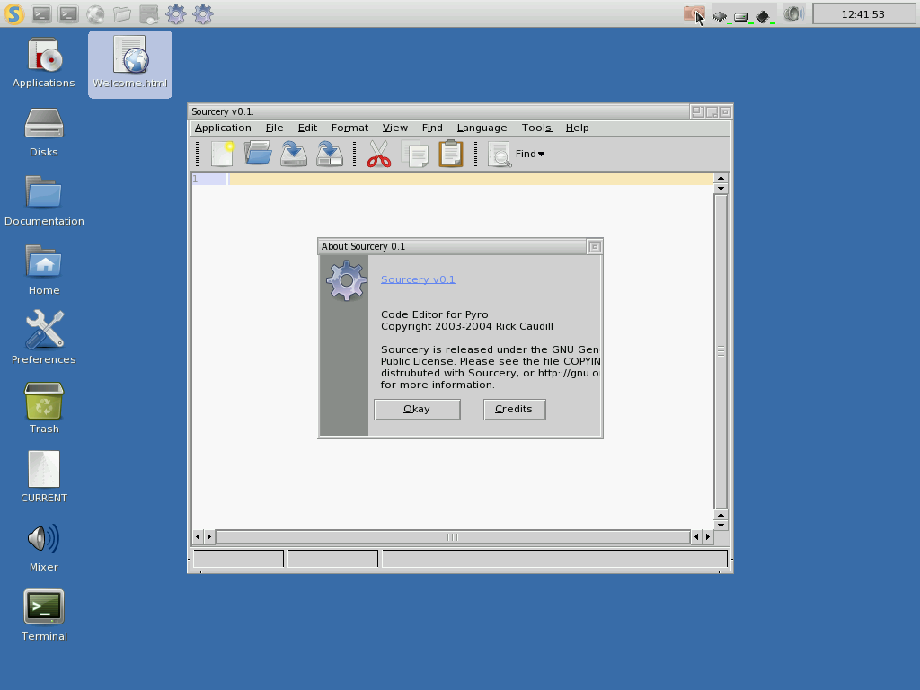Click the Save icon in toolbar
Screen dimensions: 920x690
tap(294, 154)
